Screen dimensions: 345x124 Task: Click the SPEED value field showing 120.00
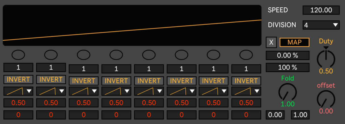(321, 10)
